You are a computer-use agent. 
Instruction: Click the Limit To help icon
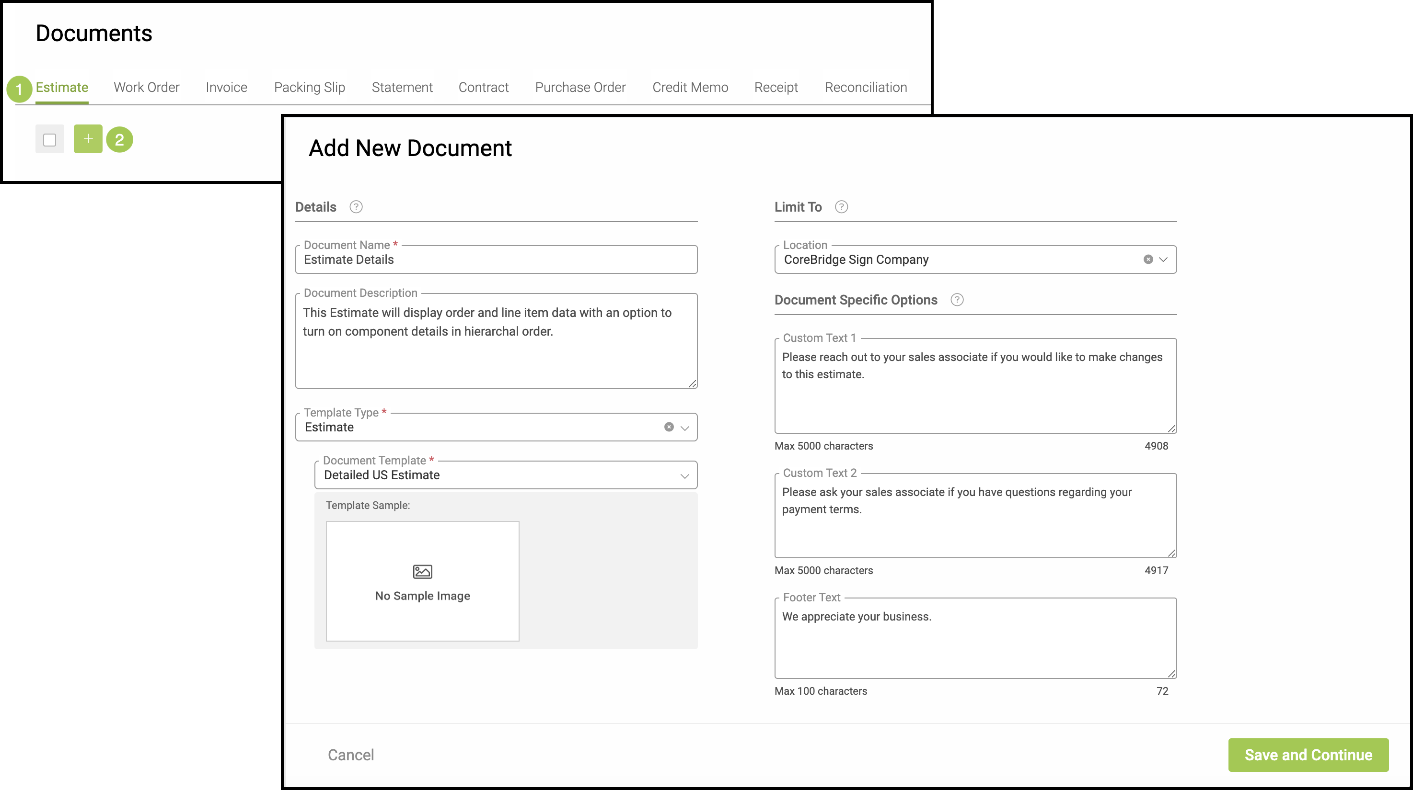841,206
